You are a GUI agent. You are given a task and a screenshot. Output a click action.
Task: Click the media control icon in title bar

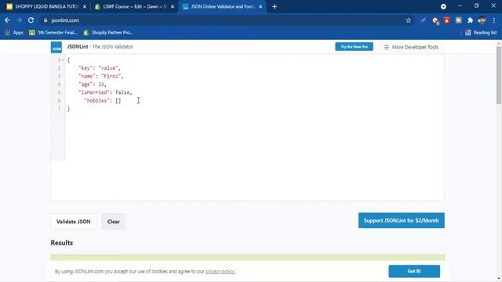click(x=443, y=6)
